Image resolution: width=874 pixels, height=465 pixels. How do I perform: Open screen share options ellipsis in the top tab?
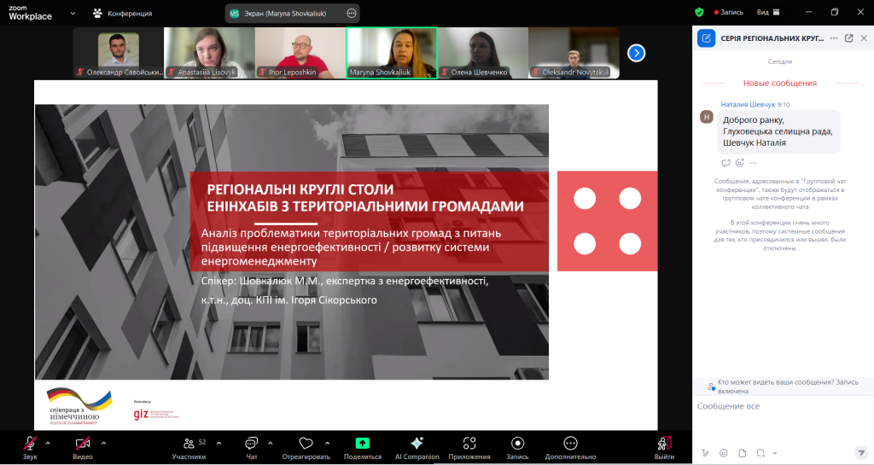[351, 14]
